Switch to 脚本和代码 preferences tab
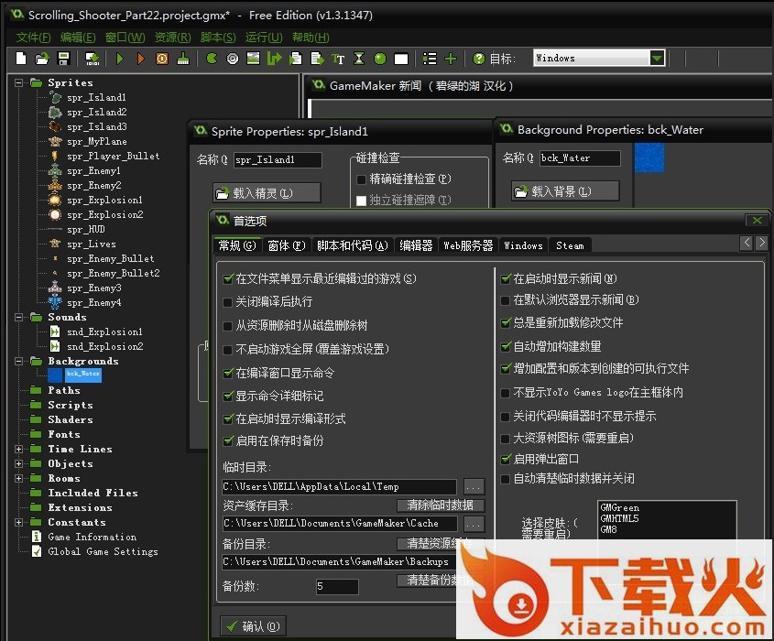 pyautogui.click(x=352, y=245)
